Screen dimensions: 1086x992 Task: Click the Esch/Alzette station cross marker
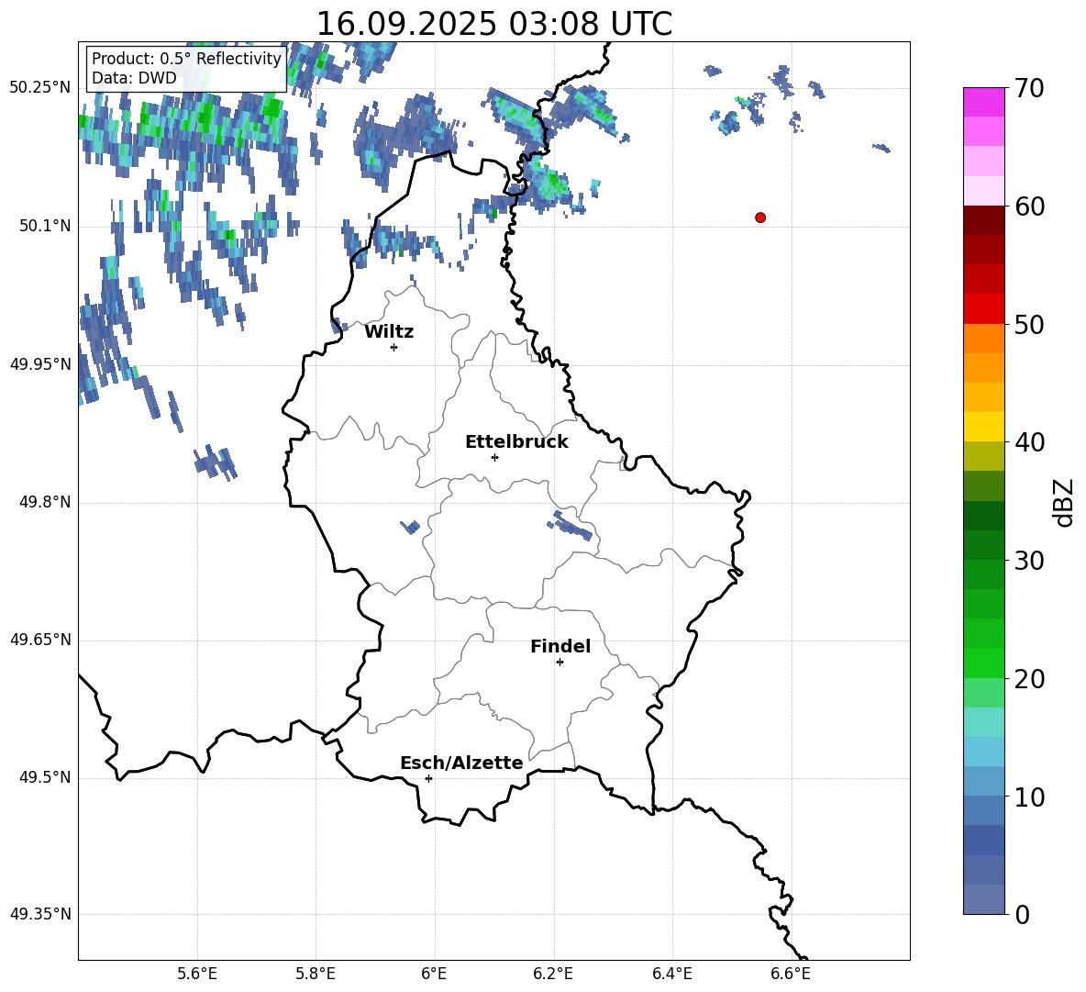tap(428, 778)
